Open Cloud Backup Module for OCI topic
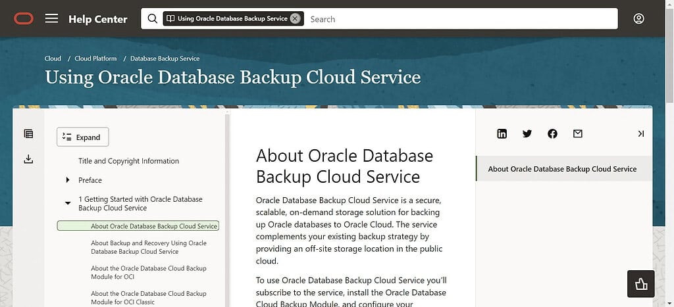674x307 pixels. click(x=149, y=273)
